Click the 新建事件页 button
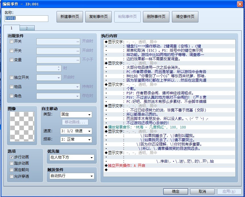 click(x=70, y=17)
